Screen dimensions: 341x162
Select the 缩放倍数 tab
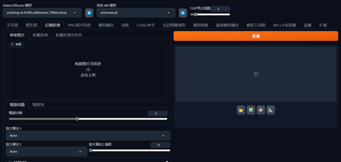[x=17, y=105]
